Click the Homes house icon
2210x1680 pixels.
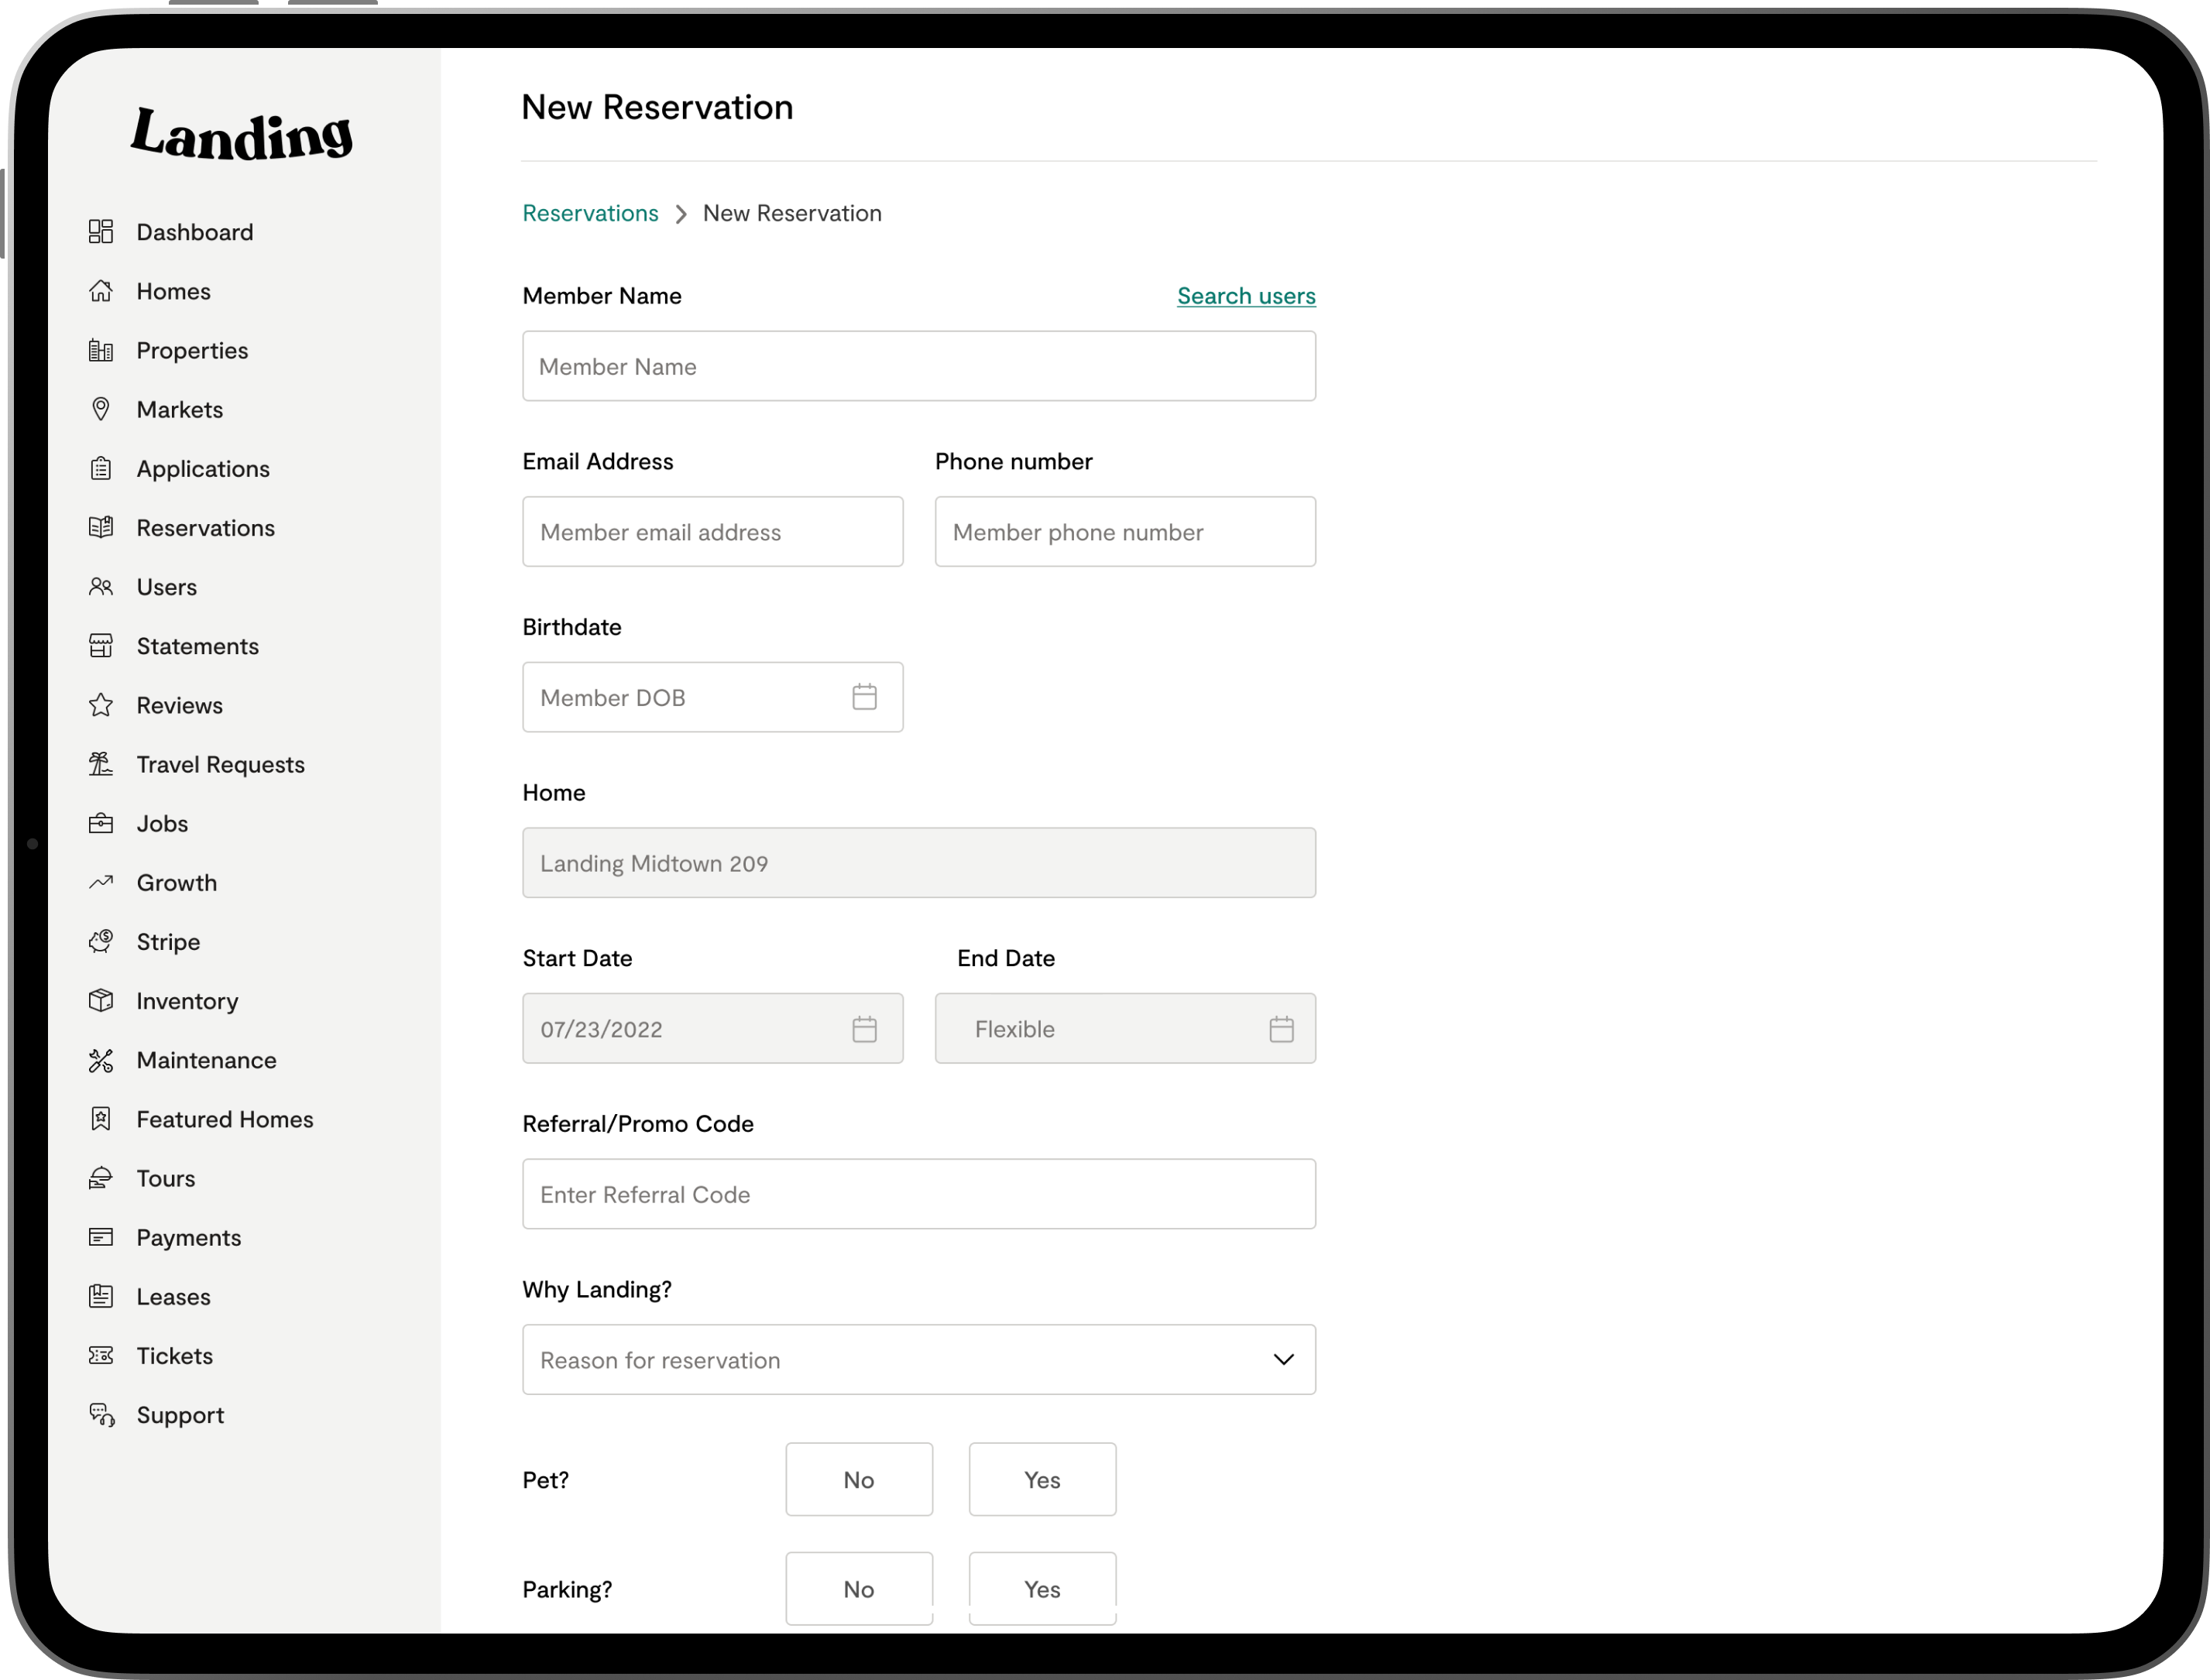coord(101,291)
